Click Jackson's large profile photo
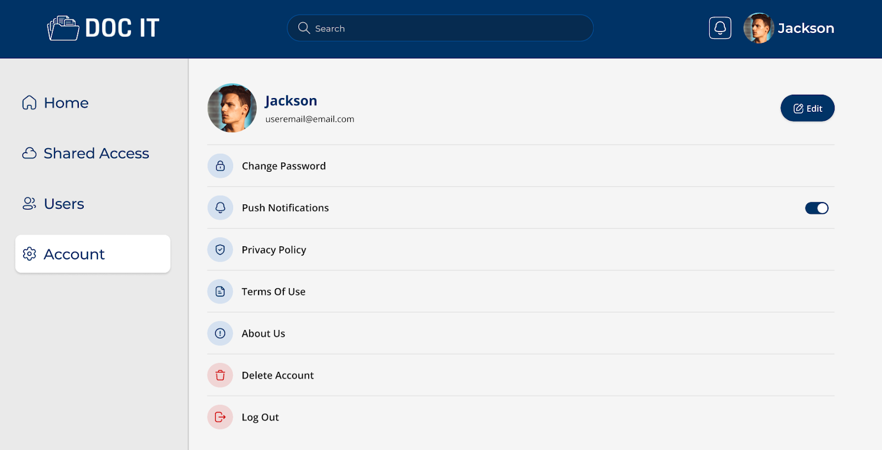Viewport: 882px width, 450px height. (232, 108)
